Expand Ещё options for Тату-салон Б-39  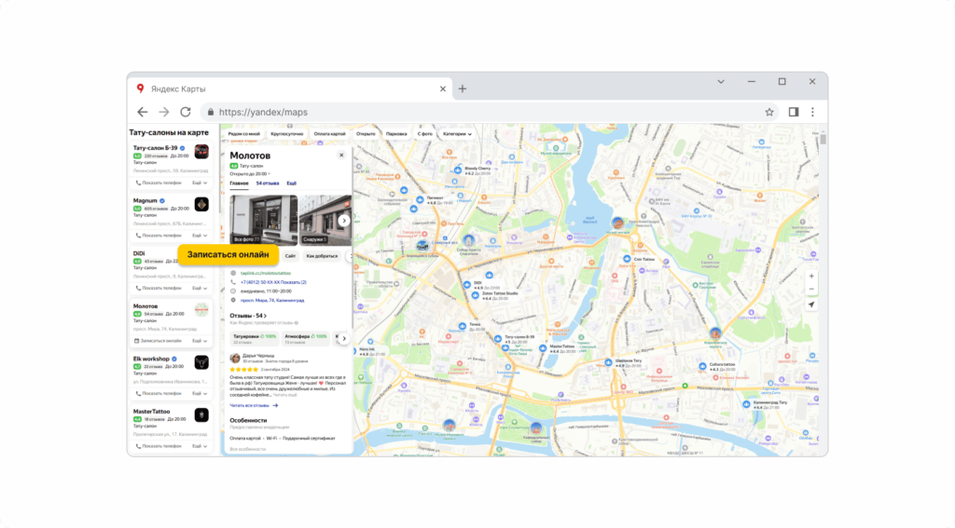click(200, 183)
